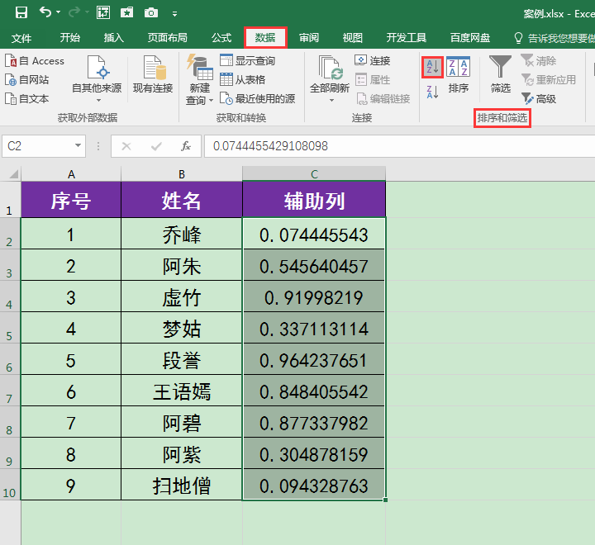Switch to the 页面布局 tab

point(167,37)
